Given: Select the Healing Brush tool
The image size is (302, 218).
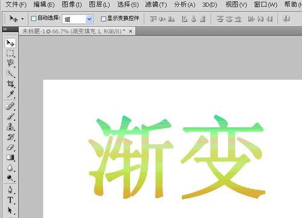Looking at the screenshot, I should (10, 106).
